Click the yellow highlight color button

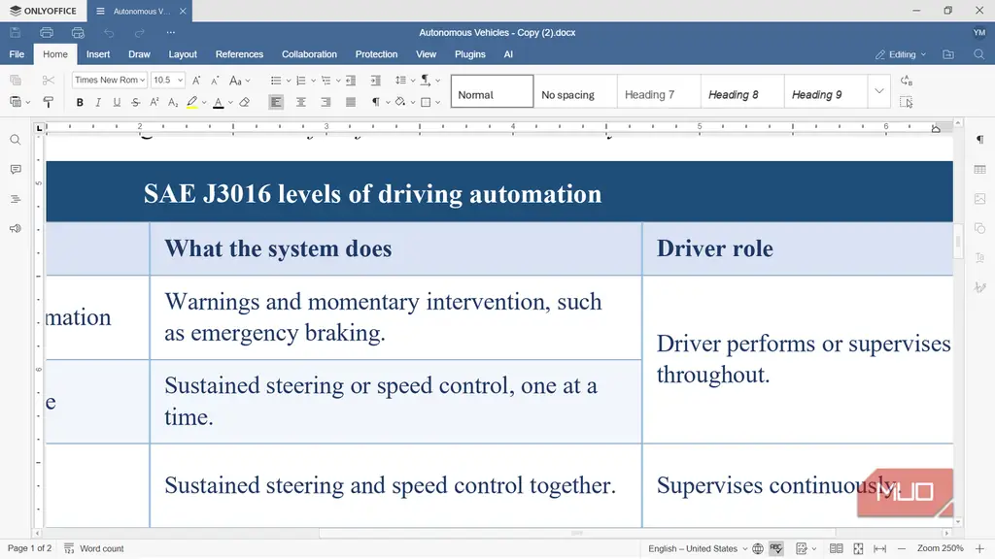pyautogui.click(x=191, y=102)
